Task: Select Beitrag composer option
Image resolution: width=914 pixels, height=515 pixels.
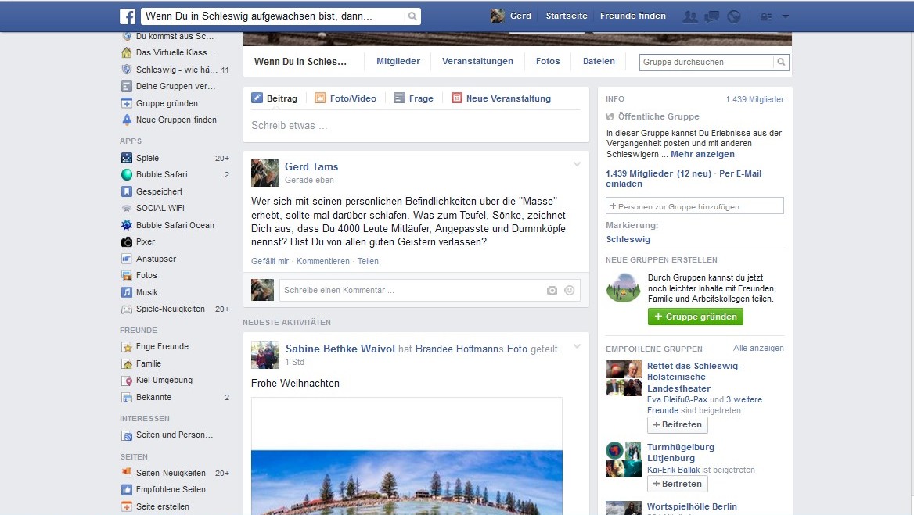Action: [x=275, y=98]
